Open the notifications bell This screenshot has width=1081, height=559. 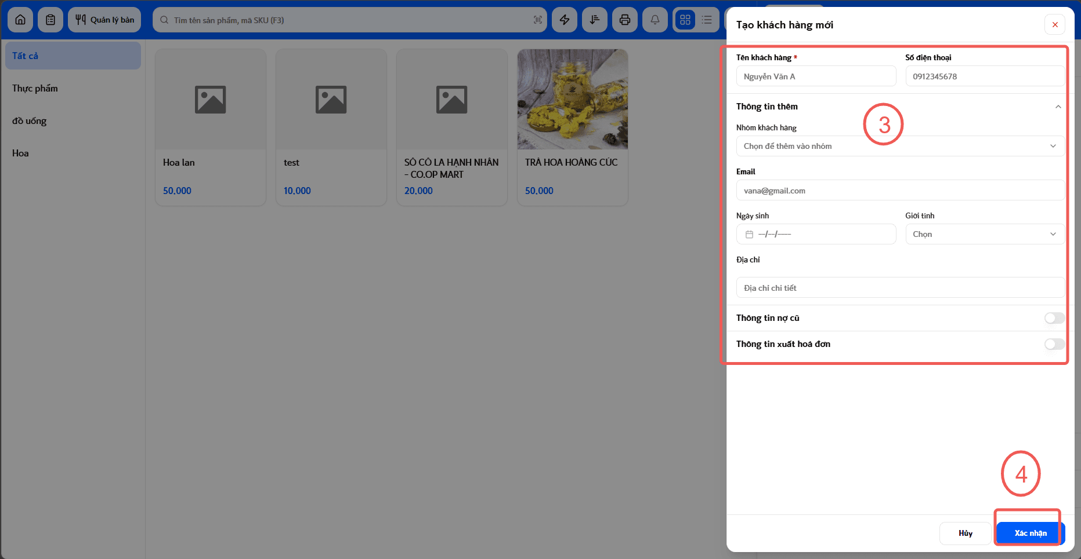coord(655,20)
